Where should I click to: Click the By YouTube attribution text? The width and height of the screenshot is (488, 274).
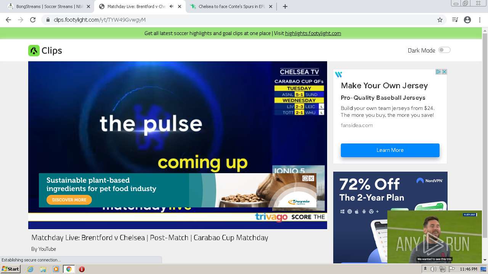tap(43, 249)
